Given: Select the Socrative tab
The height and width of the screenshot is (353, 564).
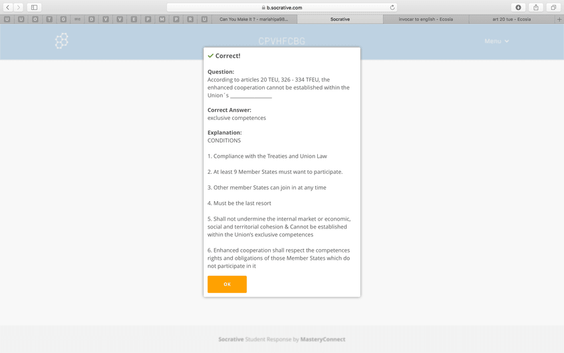Looking at the screenshot, I should [x=340, y=19].
